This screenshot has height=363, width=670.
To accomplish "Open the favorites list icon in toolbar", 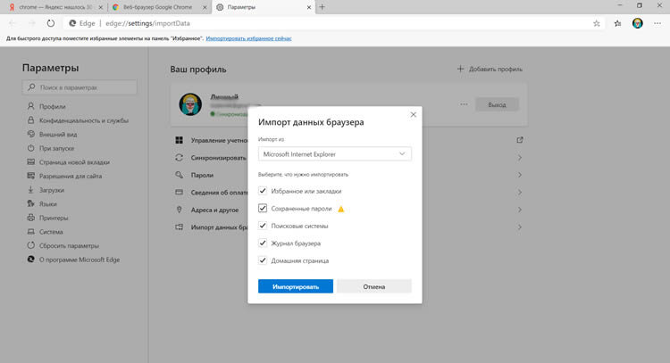I will pyautogui.click(x=617, y=23).
